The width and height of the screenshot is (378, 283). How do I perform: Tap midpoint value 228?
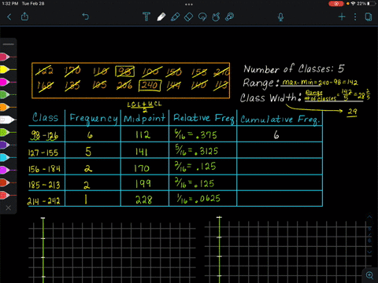(x=144, y=200)
